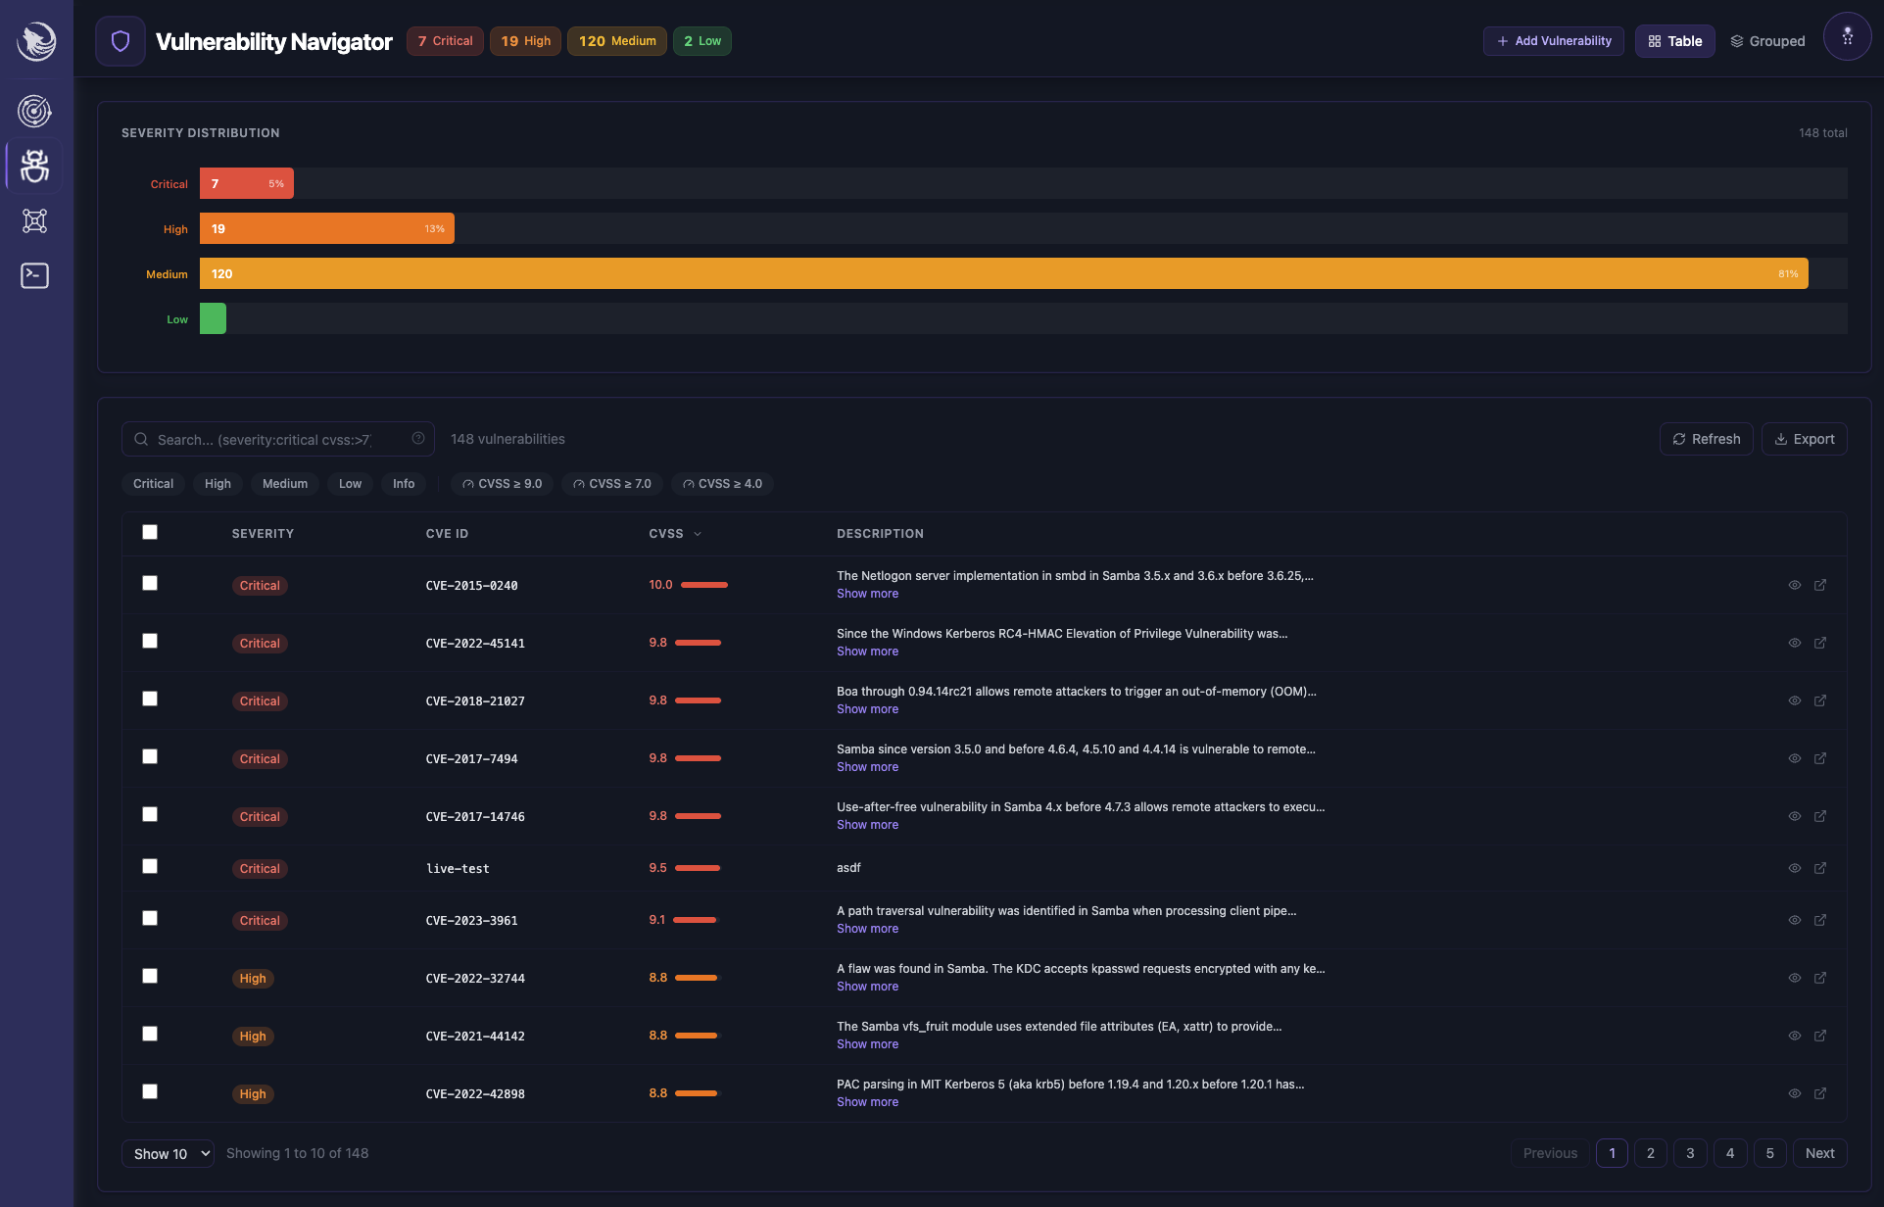The height and width of the screenshot is (1207, 1884).
Task: Go to page 3 of results
Action: point(1689,1153)
